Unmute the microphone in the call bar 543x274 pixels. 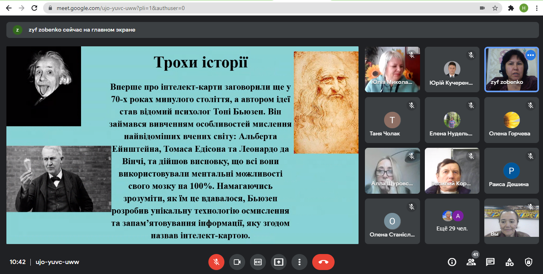coord(216,262)
